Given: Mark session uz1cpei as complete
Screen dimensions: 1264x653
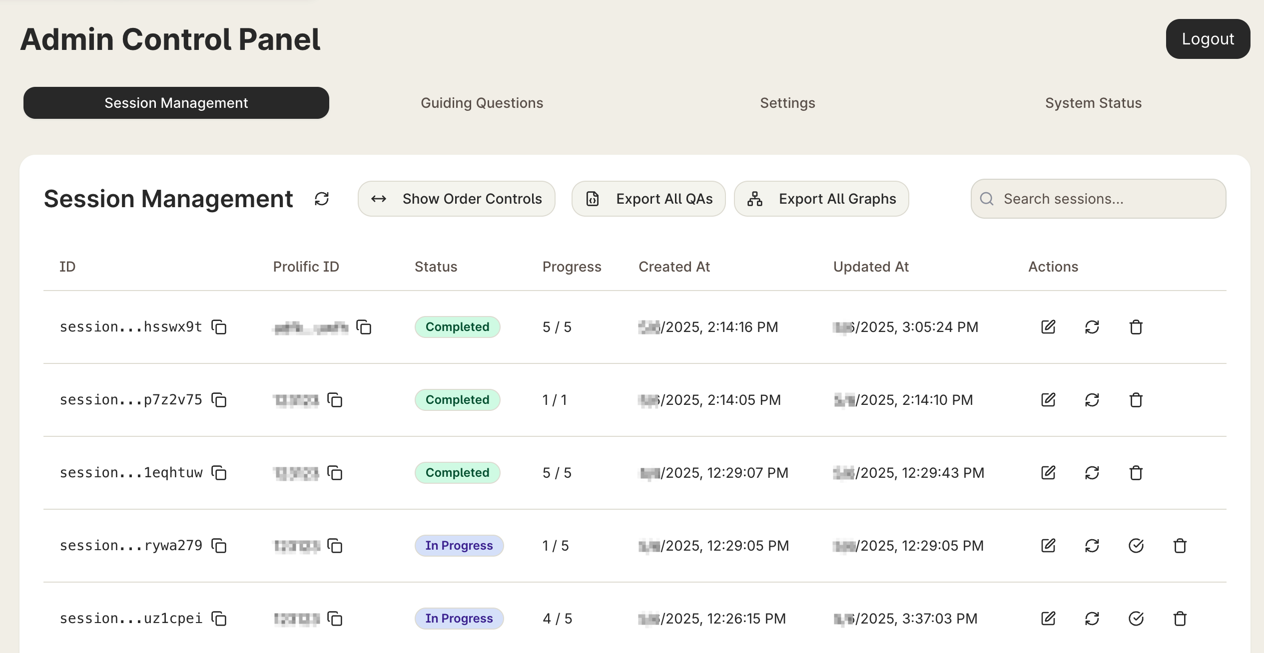Looking at the screenshot, I should point(1136,619).
